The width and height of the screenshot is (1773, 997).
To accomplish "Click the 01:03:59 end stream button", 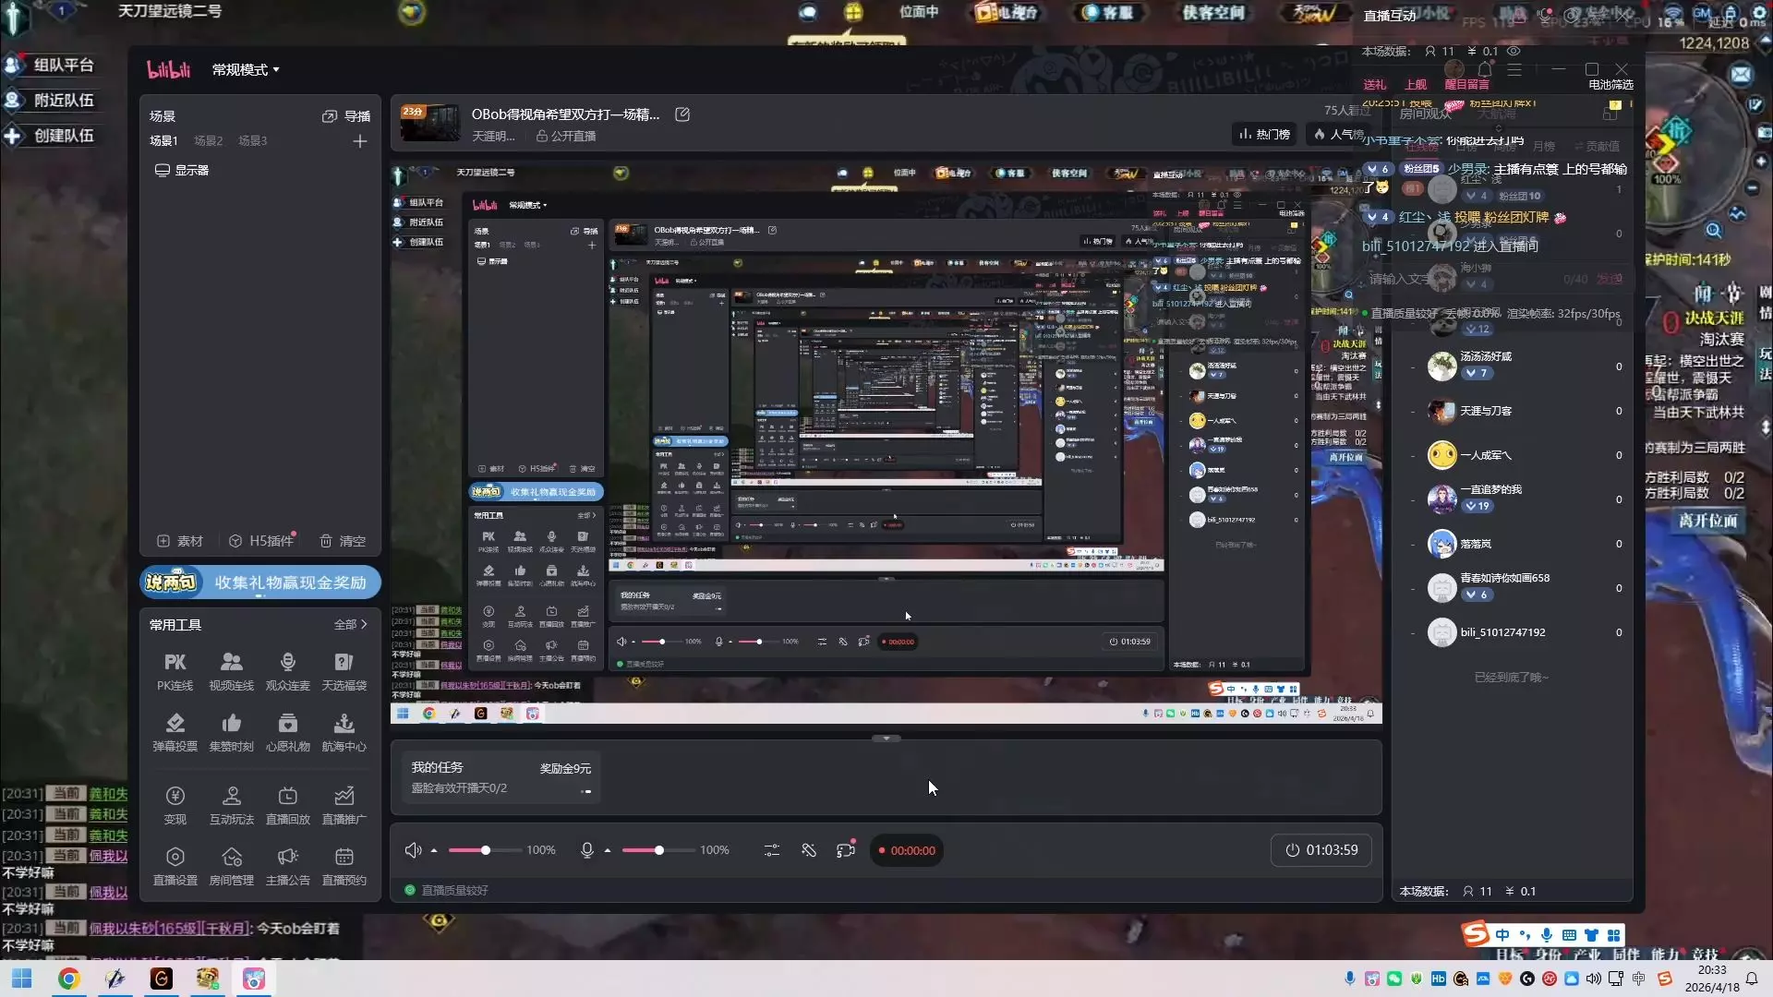I will point(1321,850).
